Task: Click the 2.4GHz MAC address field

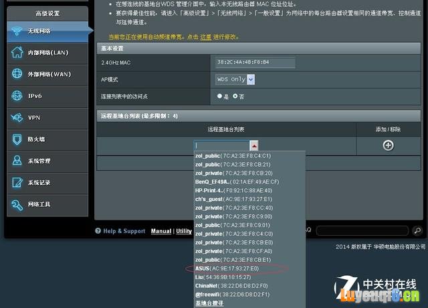Action: coord(255,62)
